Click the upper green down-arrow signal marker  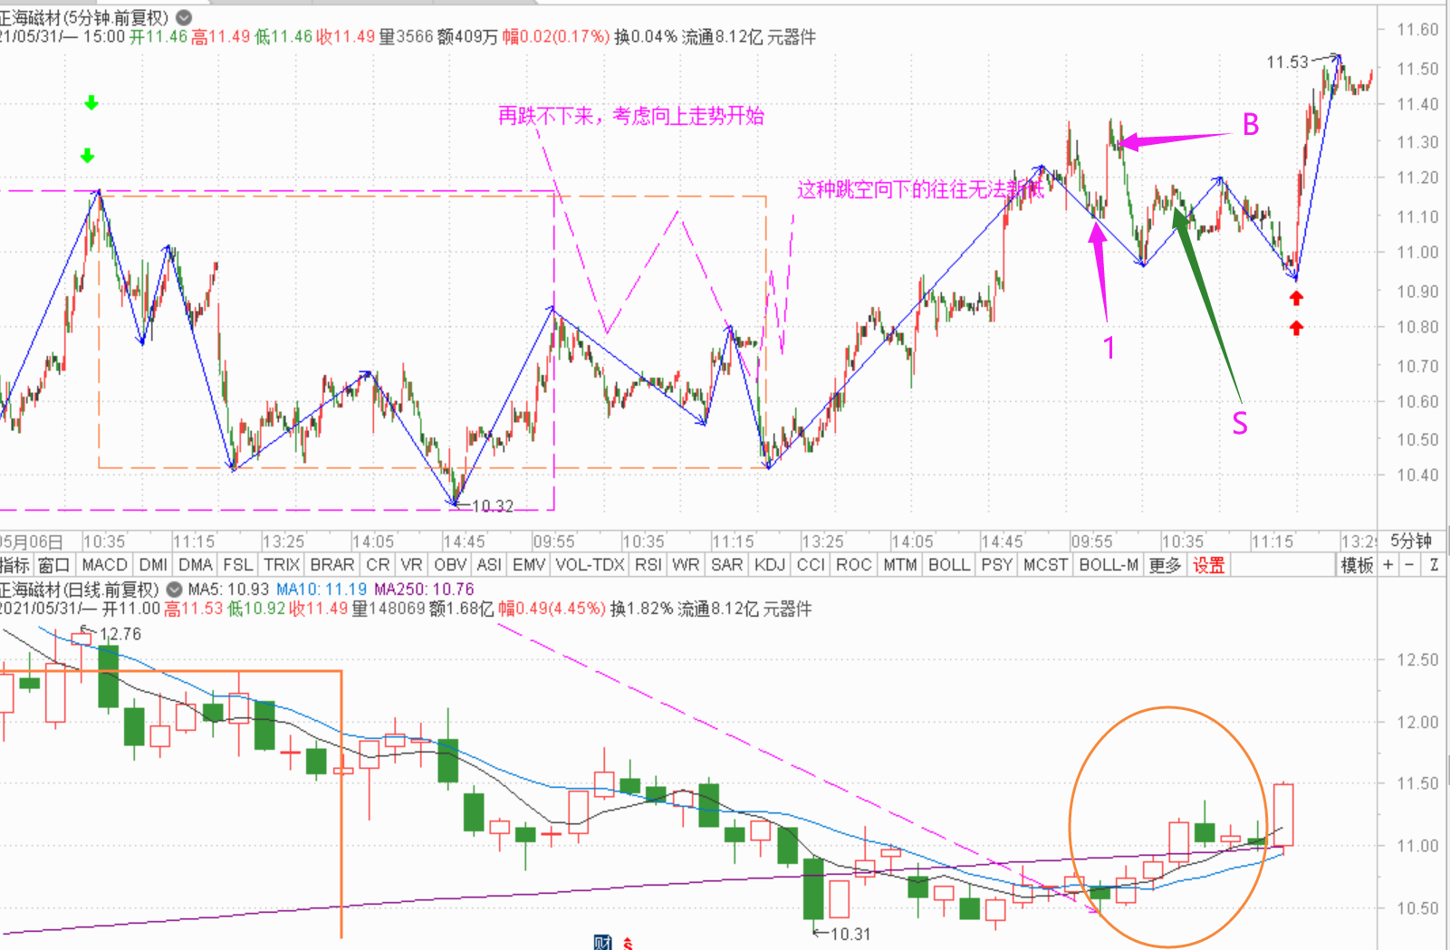click(91, 103)
